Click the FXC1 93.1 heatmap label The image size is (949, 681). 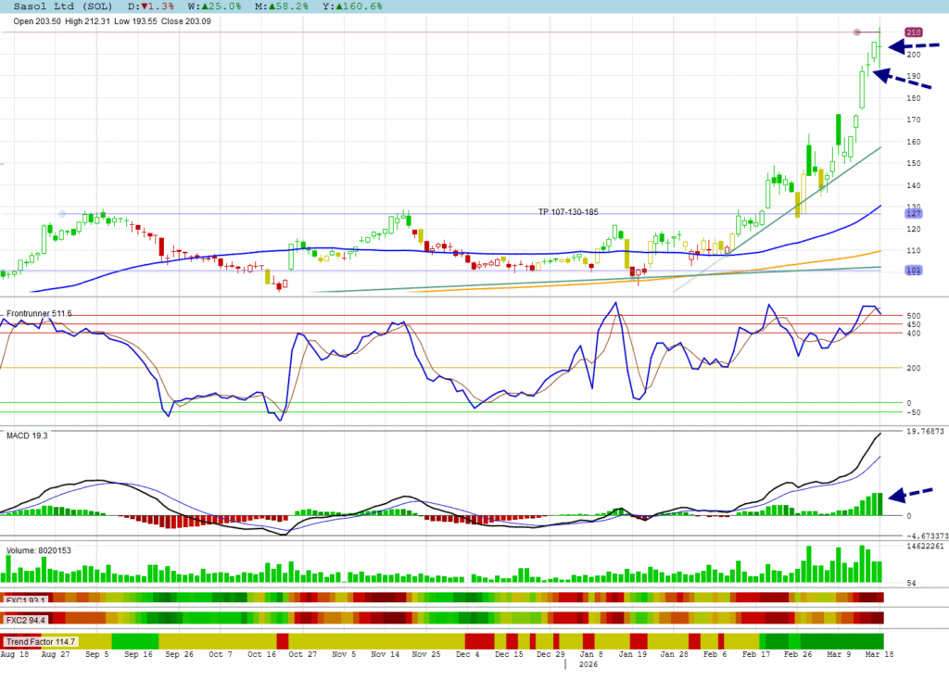coord(25,599)
